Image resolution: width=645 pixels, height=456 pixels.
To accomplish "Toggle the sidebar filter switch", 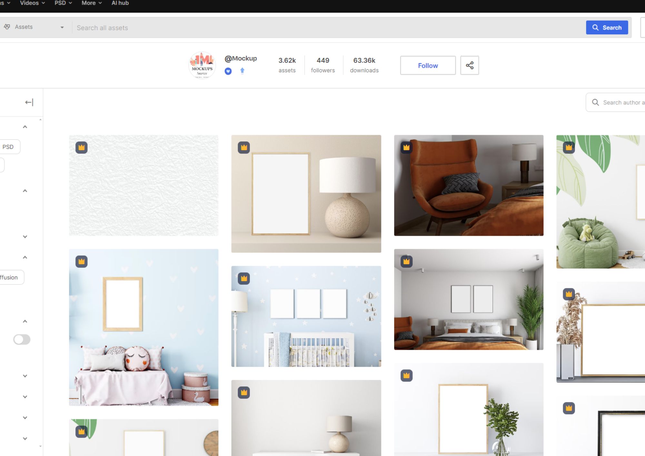I will click(22, 339).
